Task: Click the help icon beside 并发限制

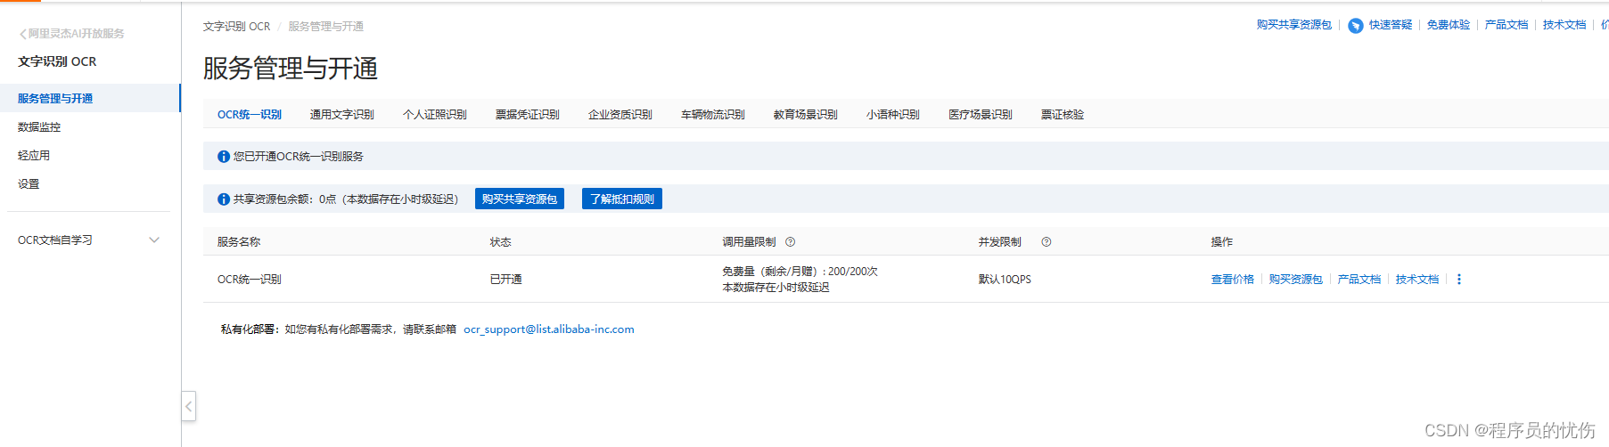Action: pos(1047,242)
